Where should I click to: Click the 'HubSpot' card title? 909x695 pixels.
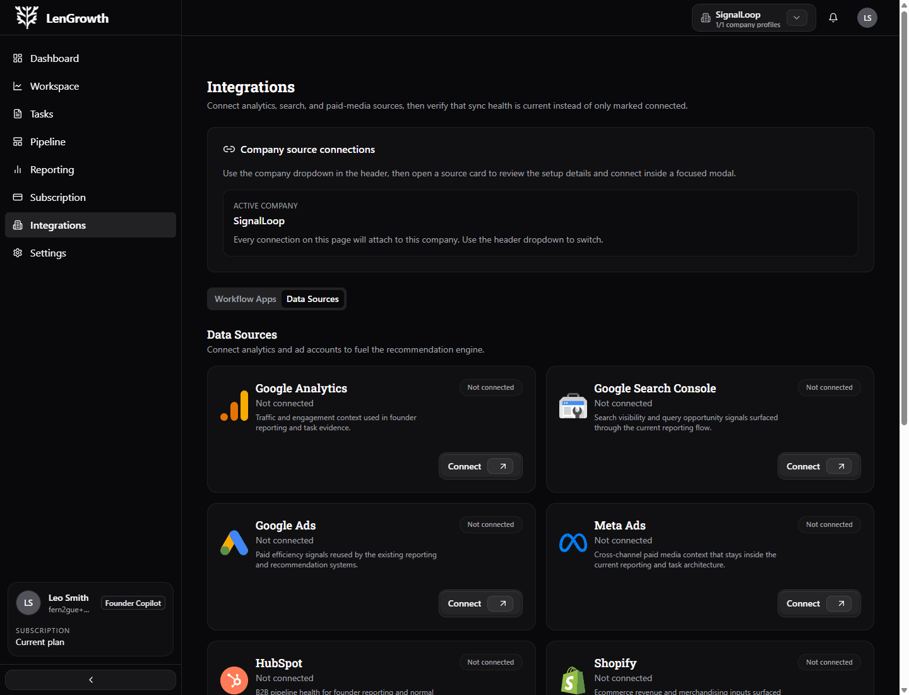[x=279, y=663]
